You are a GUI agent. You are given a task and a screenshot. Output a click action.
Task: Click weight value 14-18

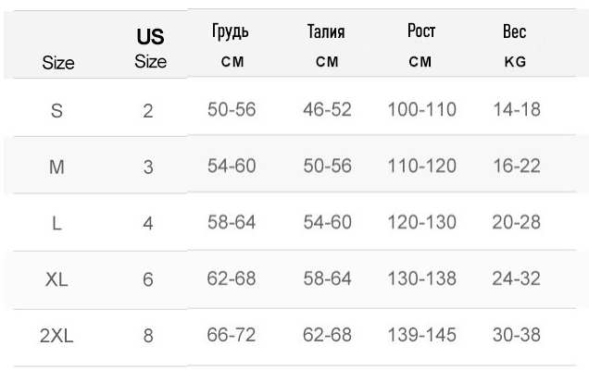[517, 109]
